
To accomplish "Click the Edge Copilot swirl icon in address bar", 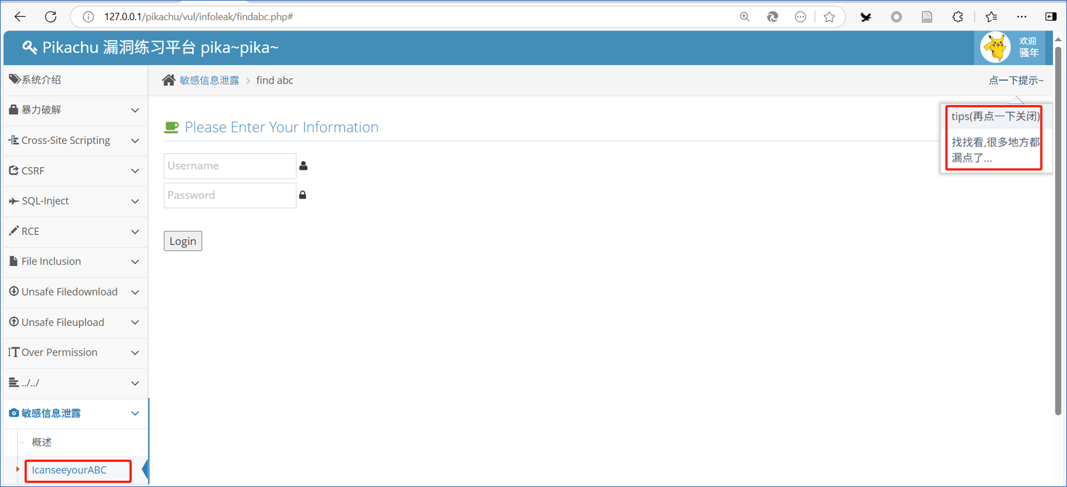I will (x=773, y=17).
